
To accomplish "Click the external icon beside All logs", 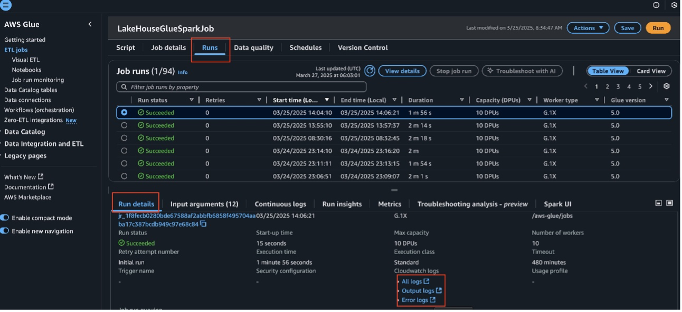I will click(427, 281).
